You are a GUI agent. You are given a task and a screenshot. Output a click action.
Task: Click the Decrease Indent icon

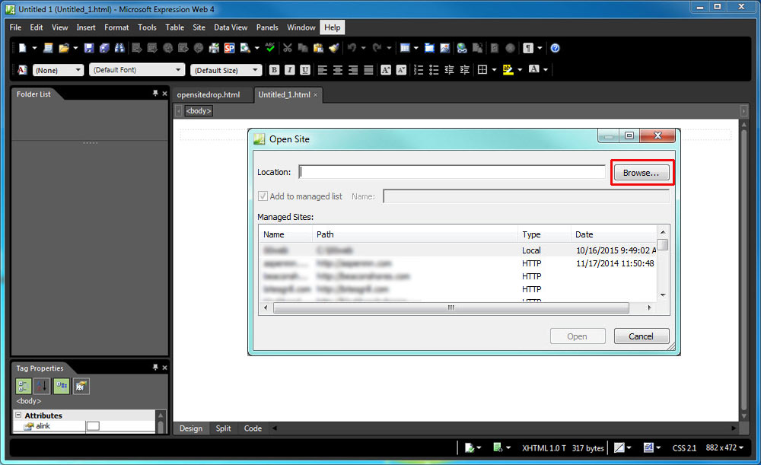(450, 70)
